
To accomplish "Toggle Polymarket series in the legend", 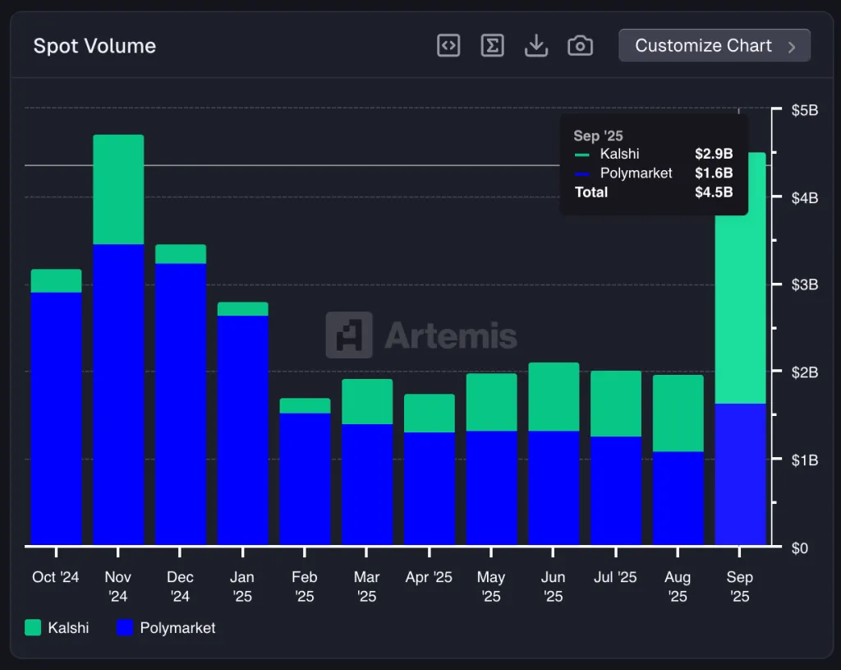I will tap(177, 627).
